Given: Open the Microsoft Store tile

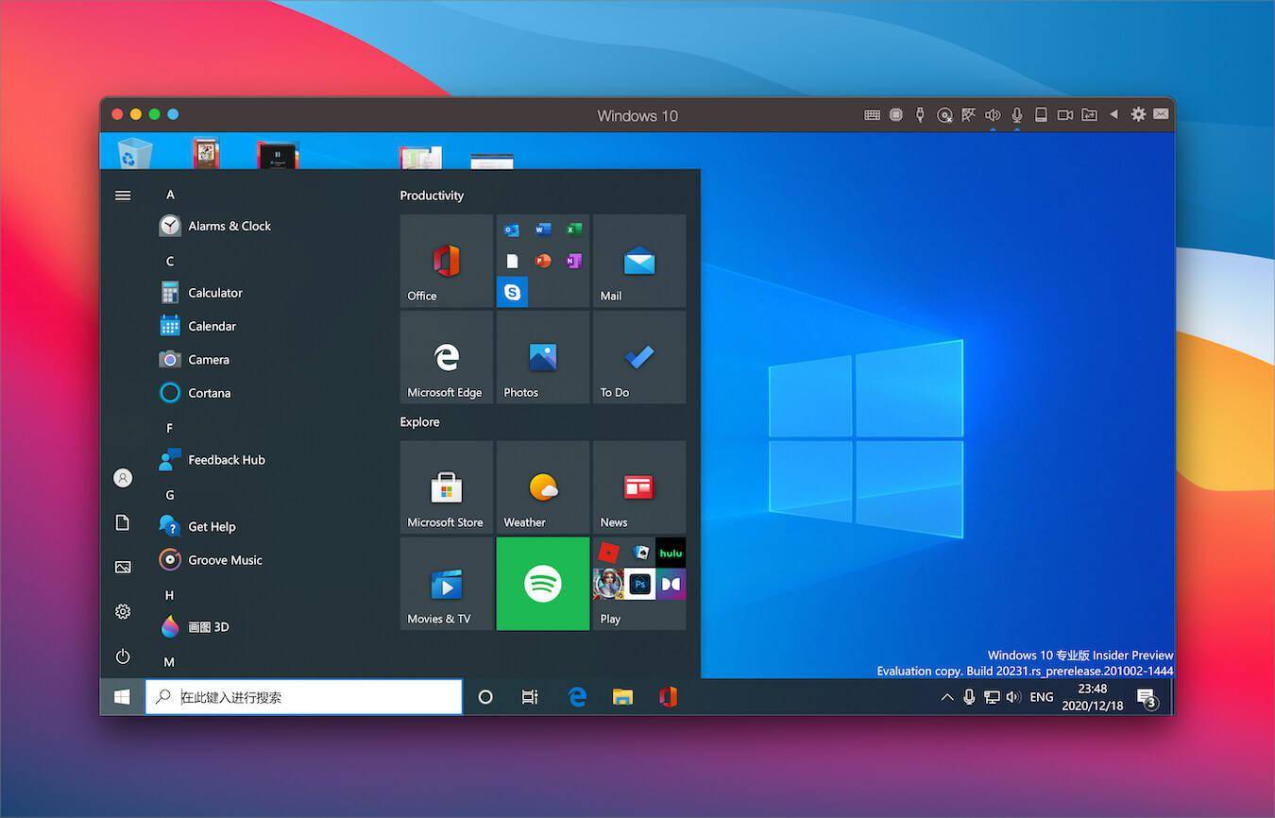Looking at the screenshot, I should pyautogui.click(x=447, y=487).
